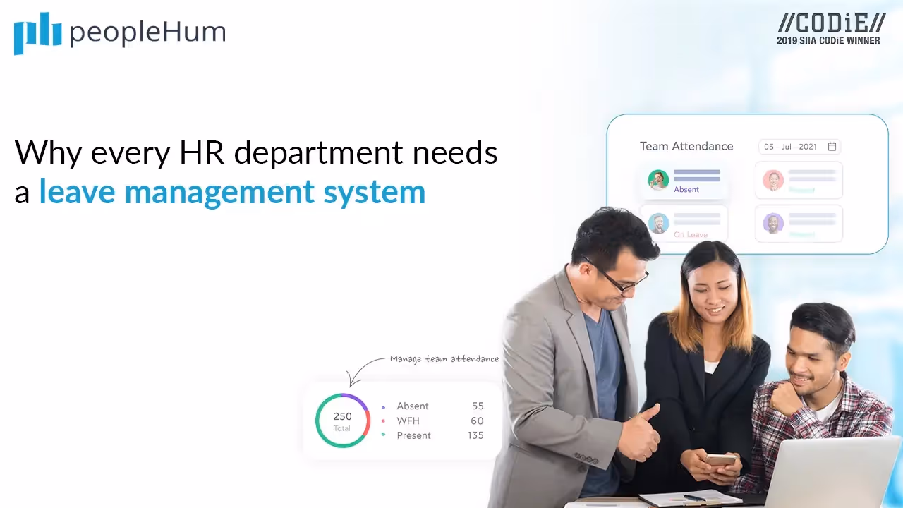Click the WFH 60 legend row
903x508 pixels.
click(430, 421)
